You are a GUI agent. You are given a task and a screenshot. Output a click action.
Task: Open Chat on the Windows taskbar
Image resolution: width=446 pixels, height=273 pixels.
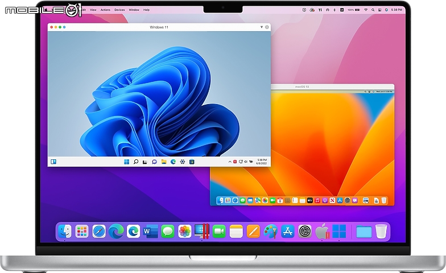[x=155, y=162]
